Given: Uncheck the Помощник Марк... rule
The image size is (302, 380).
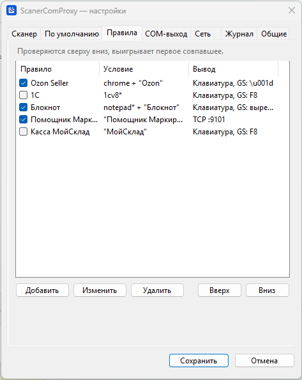Looking at the screenshot, I should [23, 119].
